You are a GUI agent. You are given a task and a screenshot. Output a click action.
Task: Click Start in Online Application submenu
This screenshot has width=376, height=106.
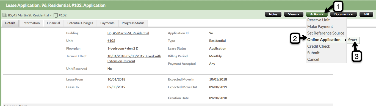tap(353, 40)
